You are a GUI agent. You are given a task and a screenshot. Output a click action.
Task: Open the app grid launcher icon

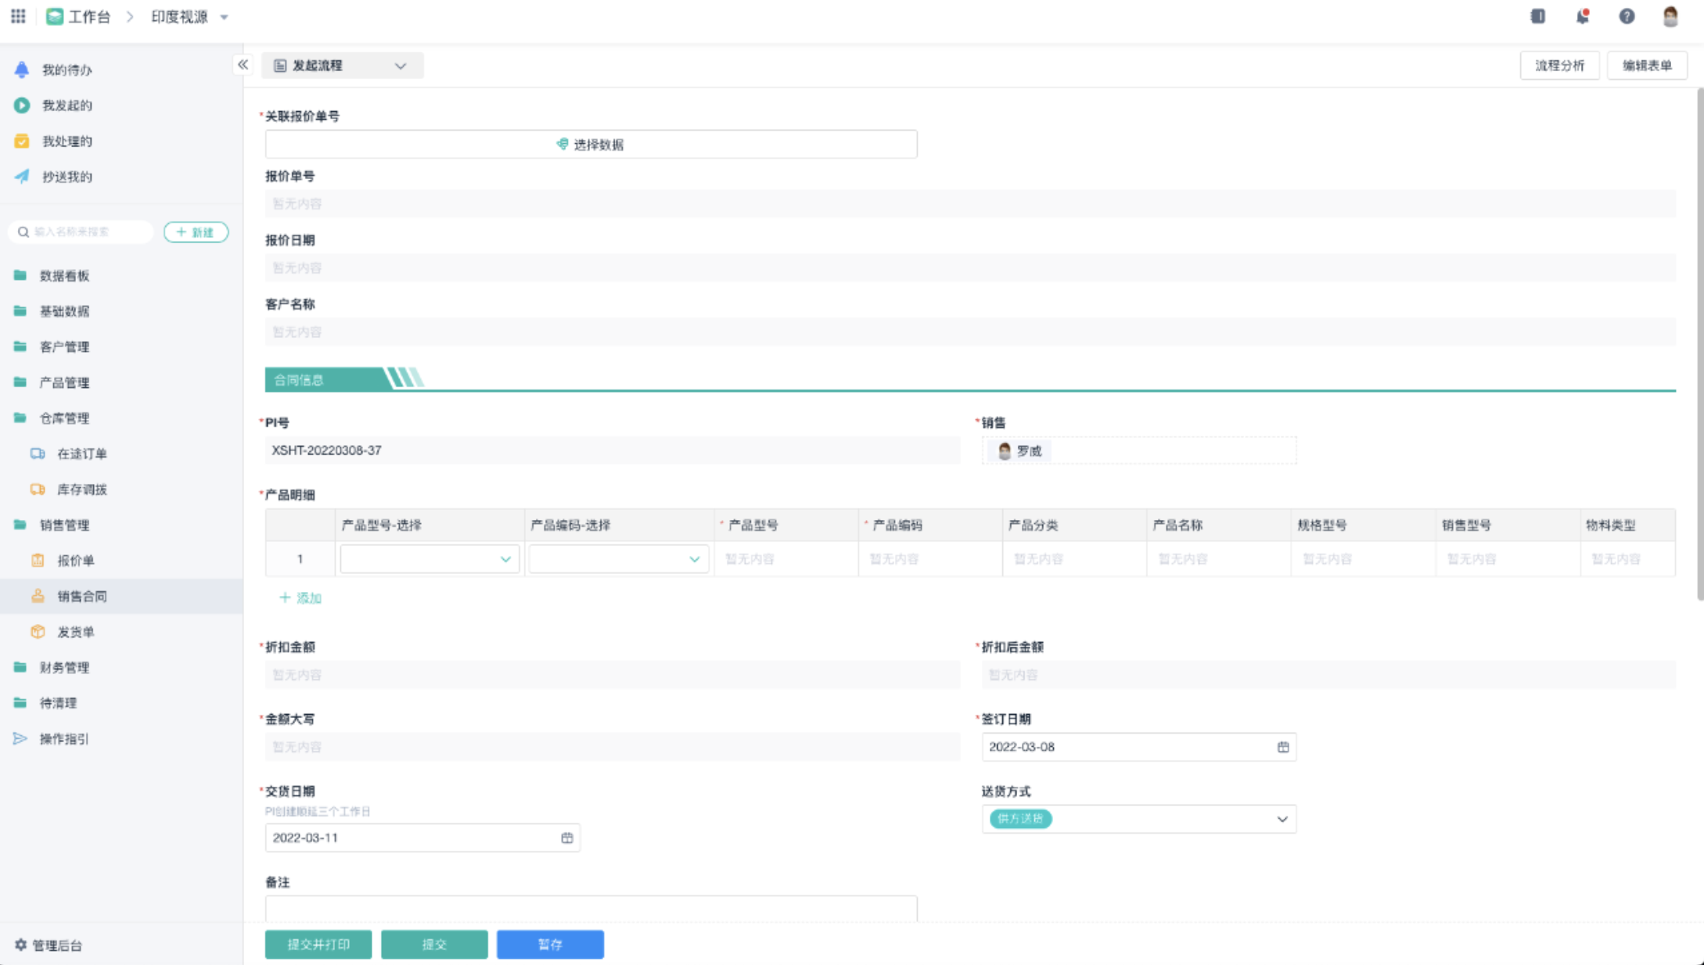click(18, 16)
